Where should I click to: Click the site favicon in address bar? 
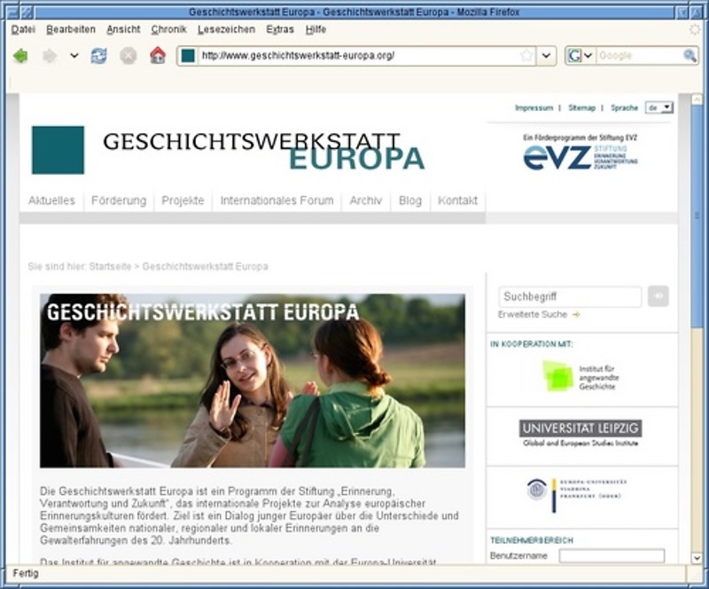coord(188,56)
